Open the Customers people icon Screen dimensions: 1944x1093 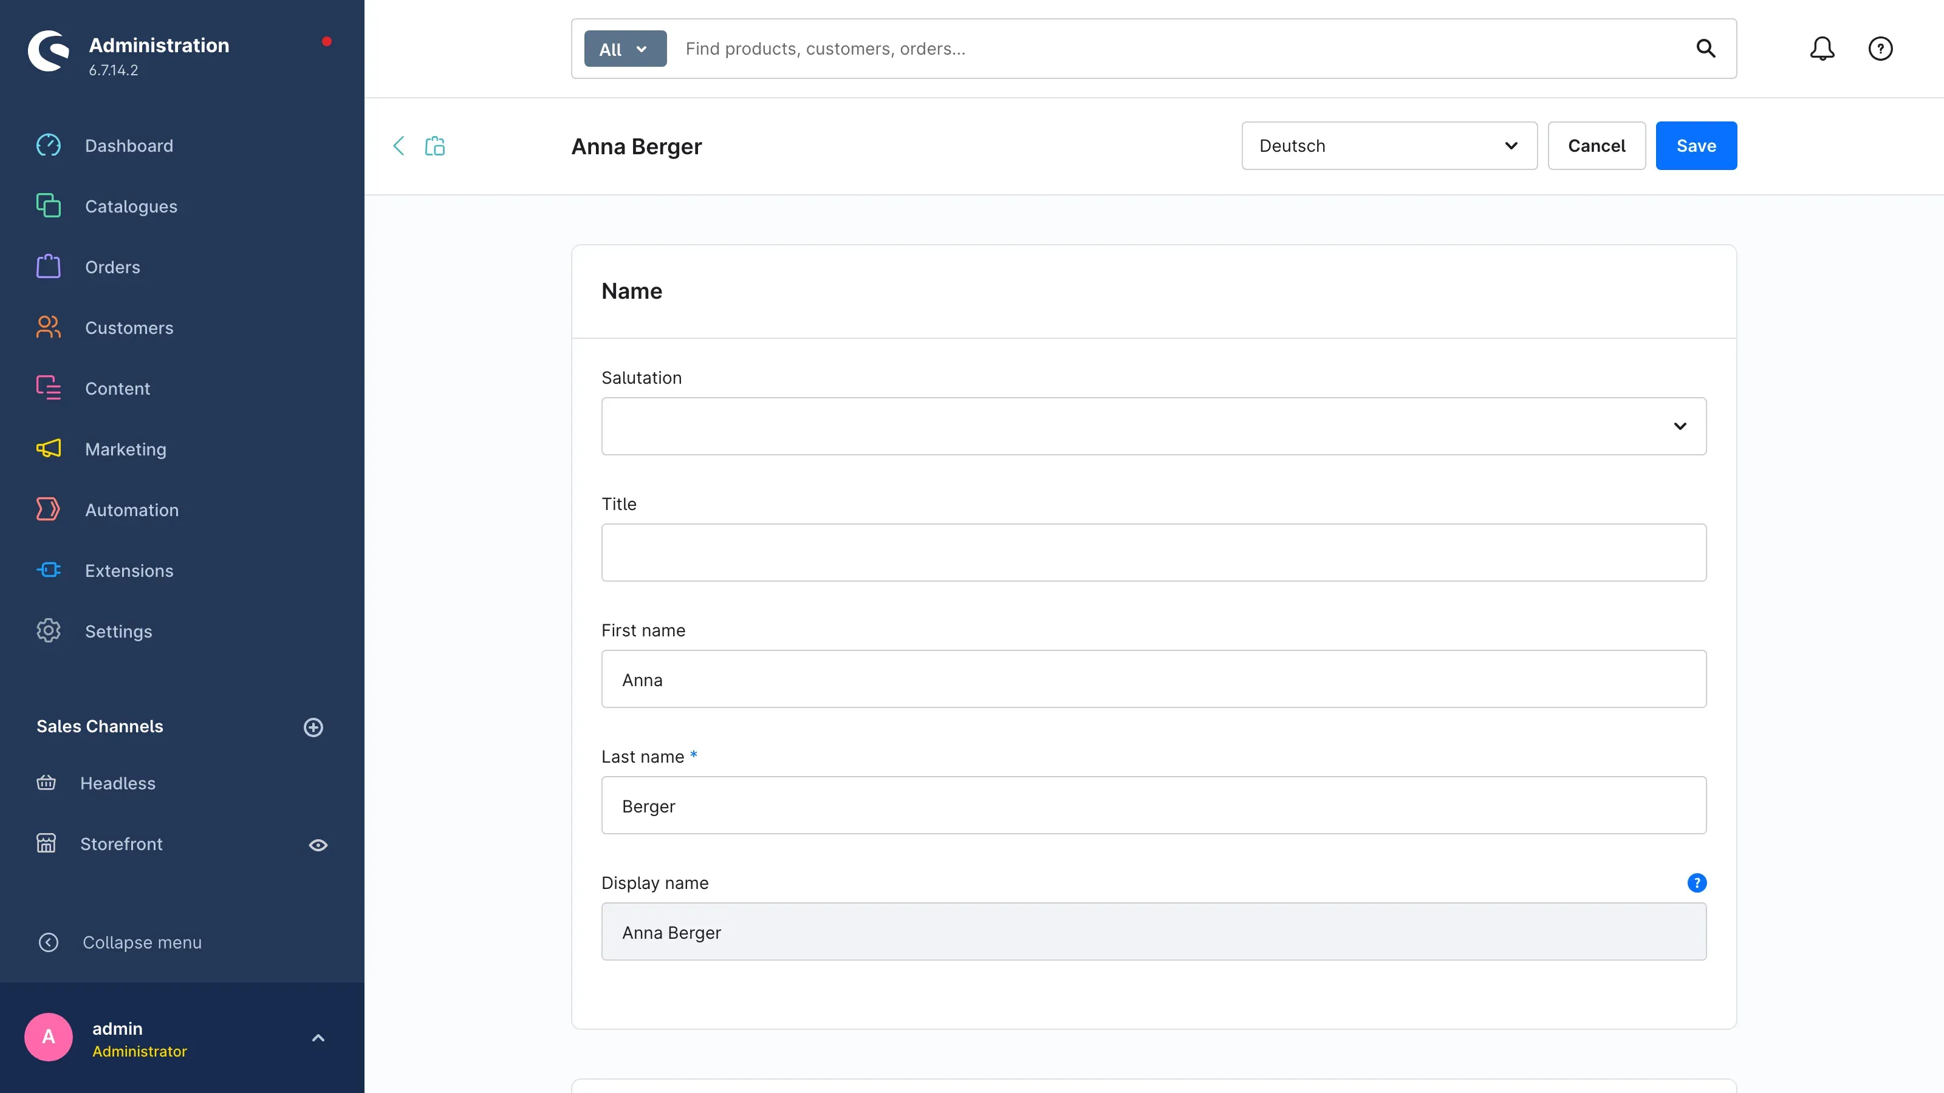tap(49, 327)
